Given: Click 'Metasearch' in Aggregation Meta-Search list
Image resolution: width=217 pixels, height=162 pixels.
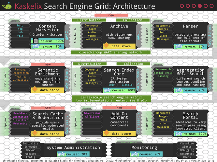Looking at the screenshot, I should [x=163, y=69].
